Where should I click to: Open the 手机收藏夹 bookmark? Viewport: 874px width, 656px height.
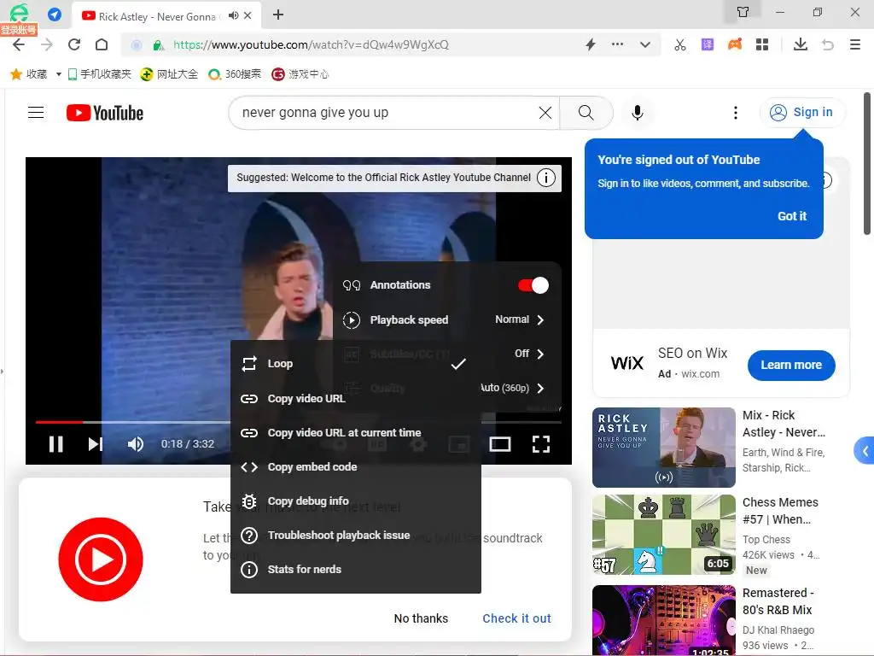[x=99, y=74]
